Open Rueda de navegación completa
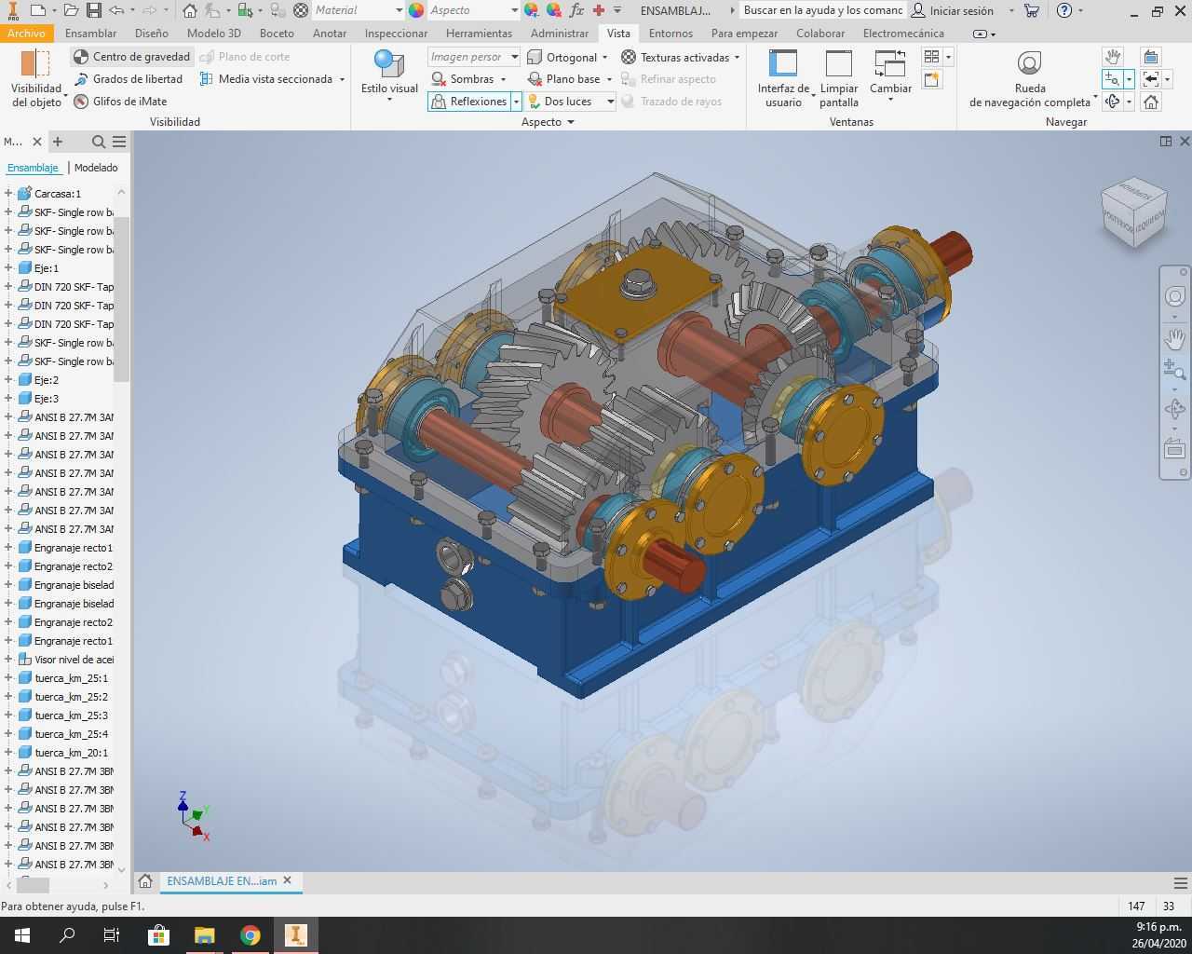1192x954 pixels. (1029, 79)
